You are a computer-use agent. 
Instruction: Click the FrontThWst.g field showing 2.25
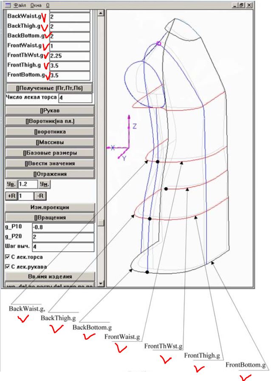[x=70, y=56]
